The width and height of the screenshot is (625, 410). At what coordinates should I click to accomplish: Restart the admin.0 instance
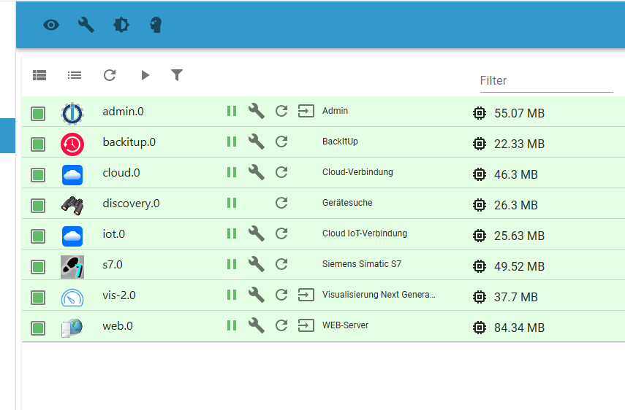281,111
